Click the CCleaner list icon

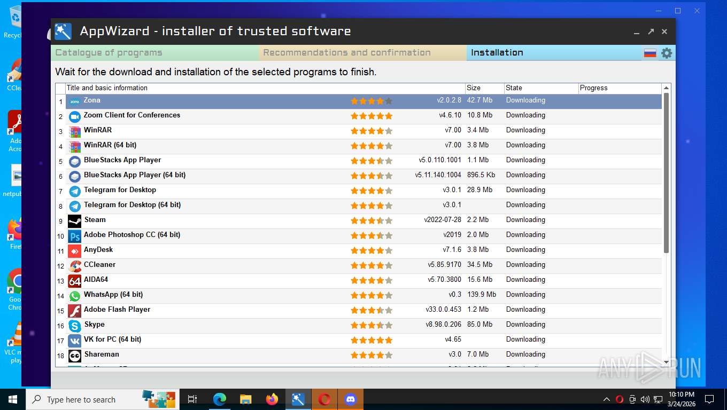75,266
